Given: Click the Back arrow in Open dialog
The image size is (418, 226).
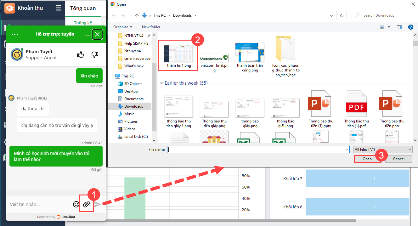Looking at the screenshot, I should point(114,15).
